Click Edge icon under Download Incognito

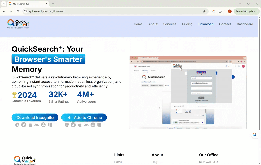tap(17, 125)
